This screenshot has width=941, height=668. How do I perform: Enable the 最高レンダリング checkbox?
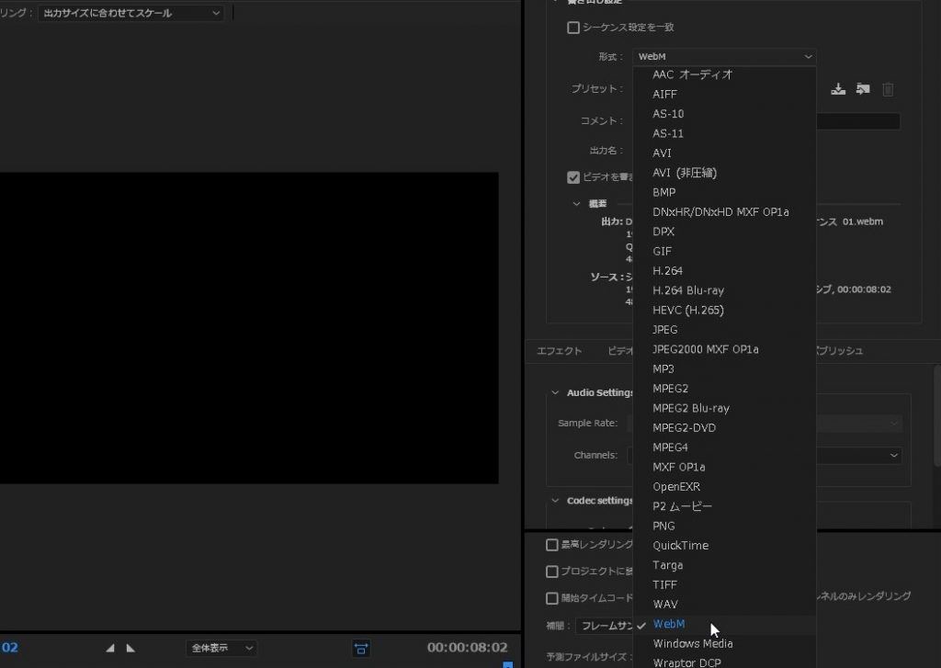(551, 543)
